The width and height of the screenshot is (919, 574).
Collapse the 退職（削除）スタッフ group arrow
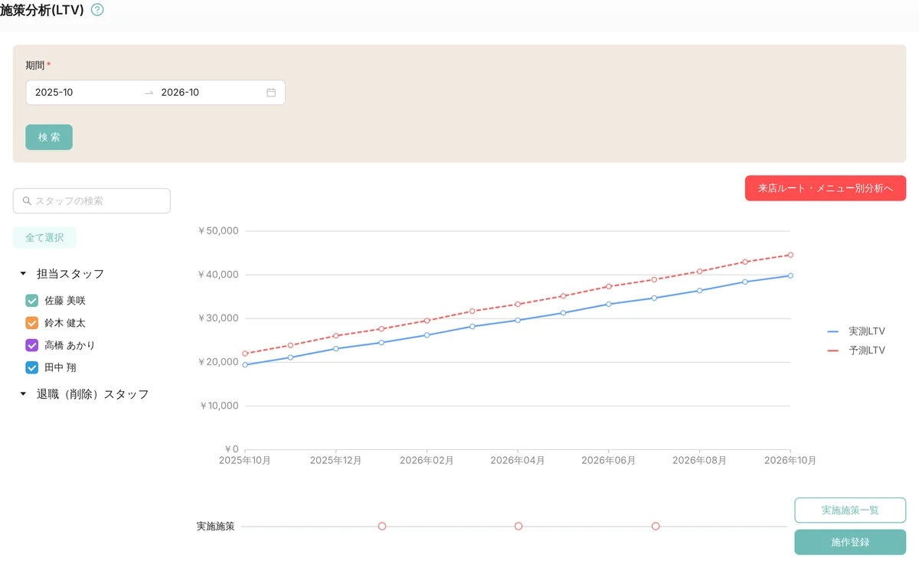(x=23, y=394)
